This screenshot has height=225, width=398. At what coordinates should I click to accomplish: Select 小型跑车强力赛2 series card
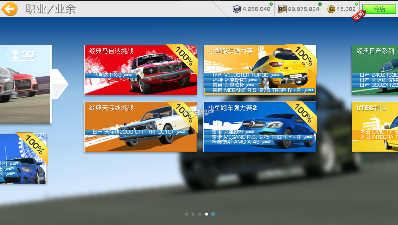tap(259, 127)
